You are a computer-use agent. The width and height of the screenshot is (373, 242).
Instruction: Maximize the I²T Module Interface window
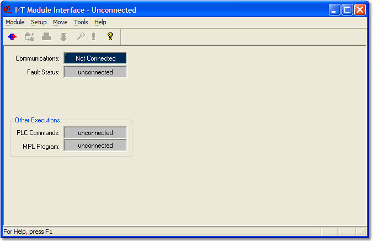(348, 10)
